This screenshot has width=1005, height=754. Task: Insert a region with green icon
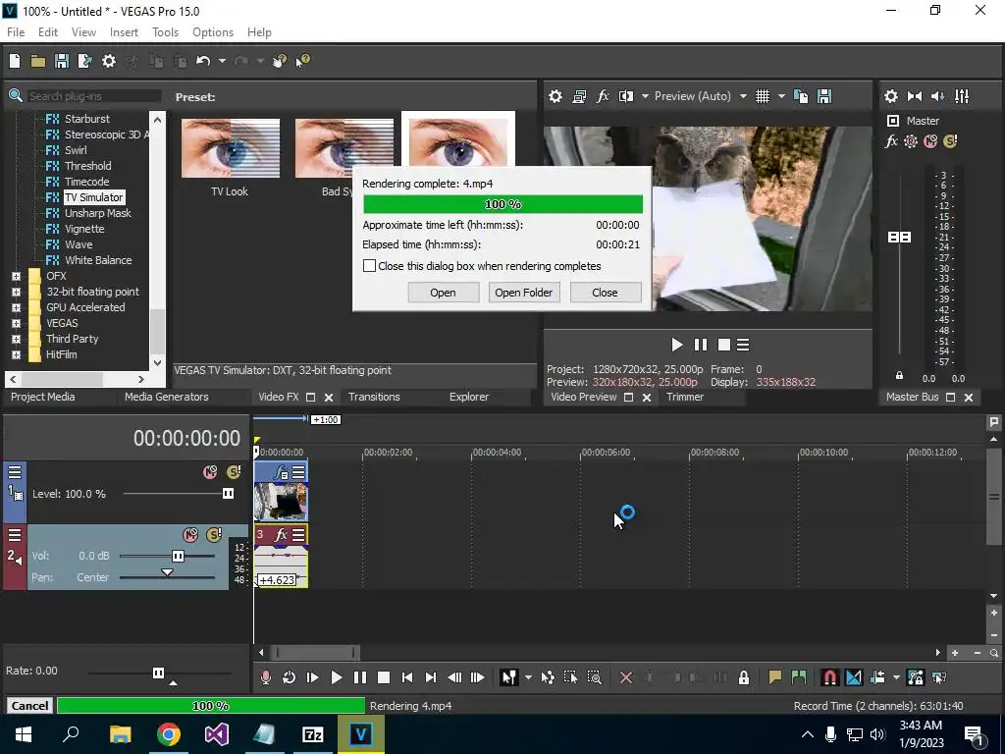pyautogui.click(x=799, y=677)
